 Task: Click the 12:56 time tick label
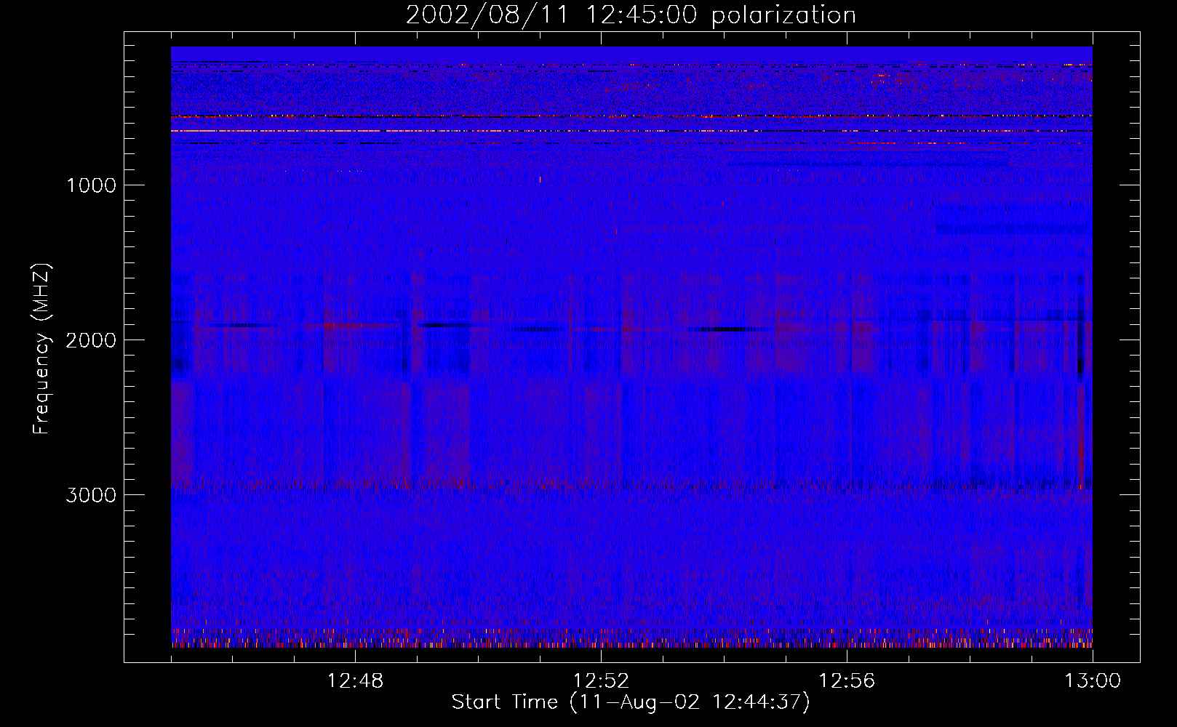(847, 681)
